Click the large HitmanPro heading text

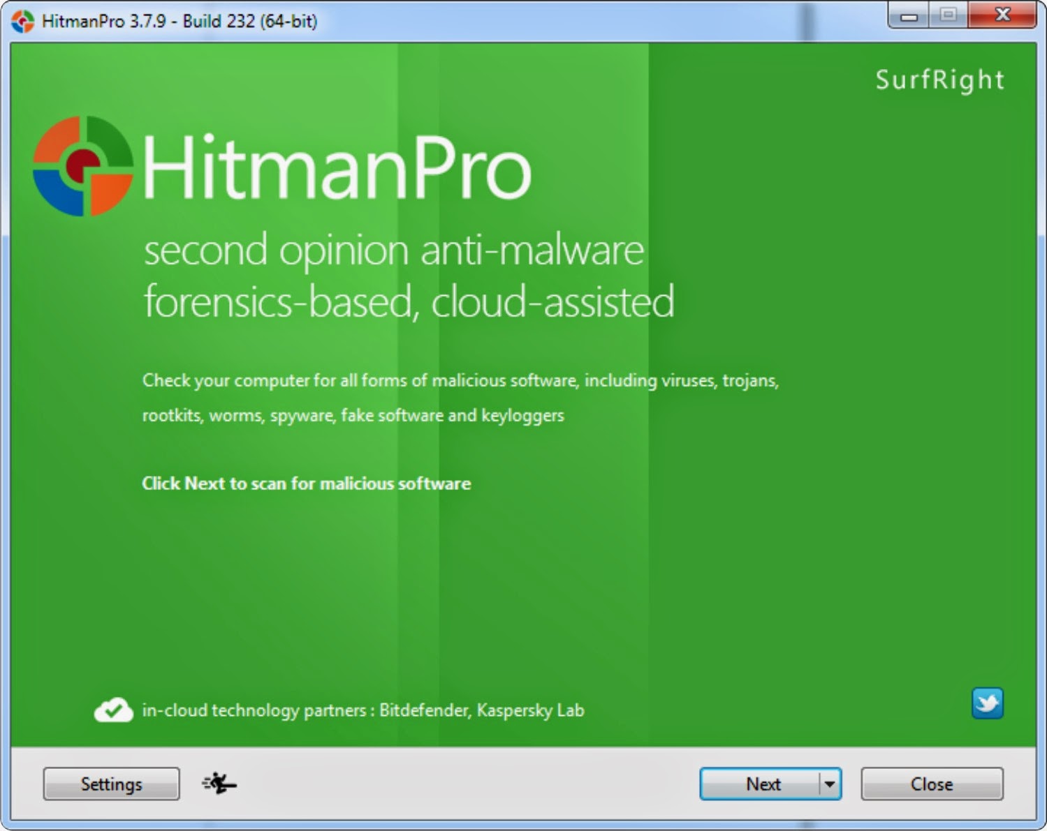pyautogui.click(x=337, y=168)
